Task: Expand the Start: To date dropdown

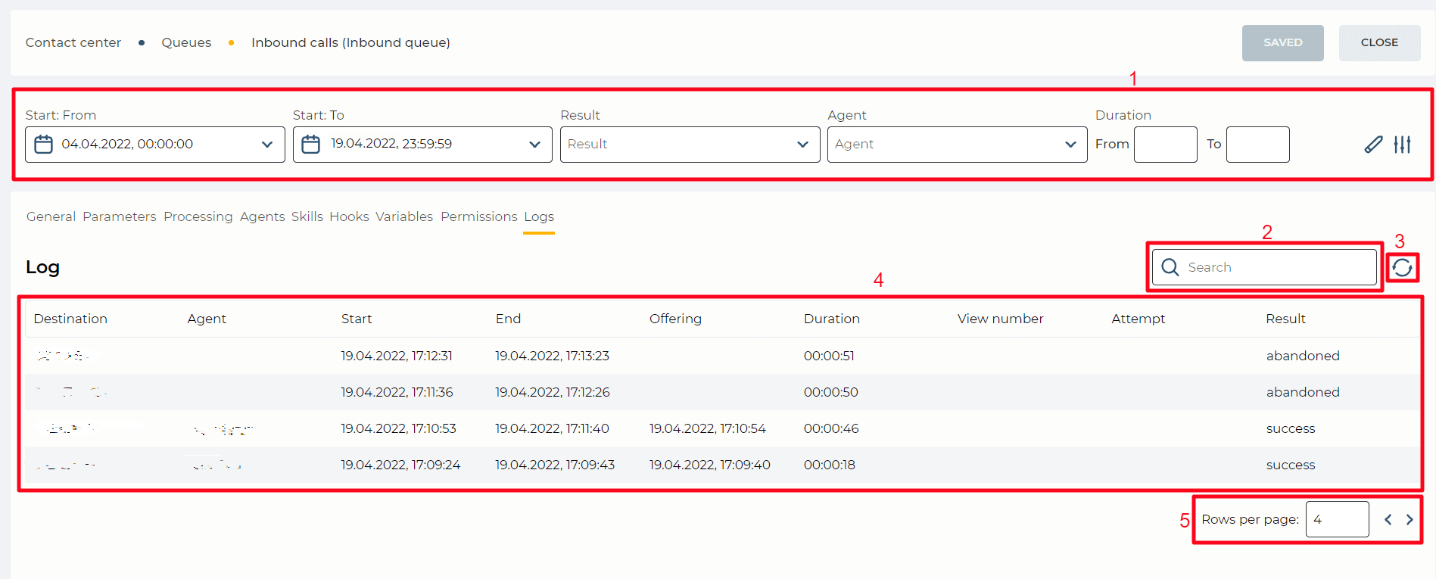Action: pyautogui.click(x=534, y=145)
